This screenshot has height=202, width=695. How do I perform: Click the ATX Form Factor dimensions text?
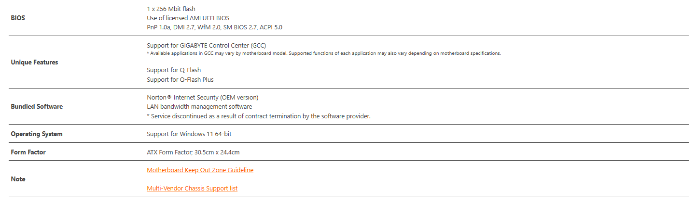click(x=193, y=152)
